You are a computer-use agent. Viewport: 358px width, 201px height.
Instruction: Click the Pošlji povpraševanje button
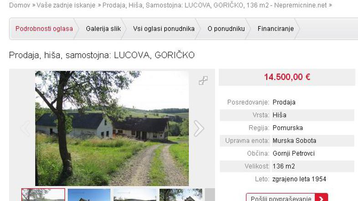[281, 197]
